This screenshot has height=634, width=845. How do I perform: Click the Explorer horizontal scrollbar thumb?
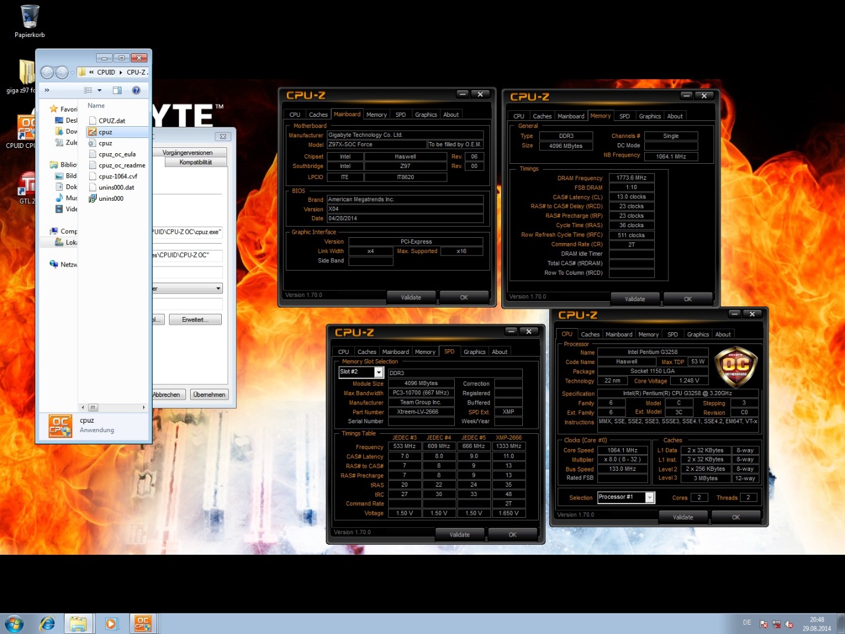pyautogui.click(x=93, y=407)
